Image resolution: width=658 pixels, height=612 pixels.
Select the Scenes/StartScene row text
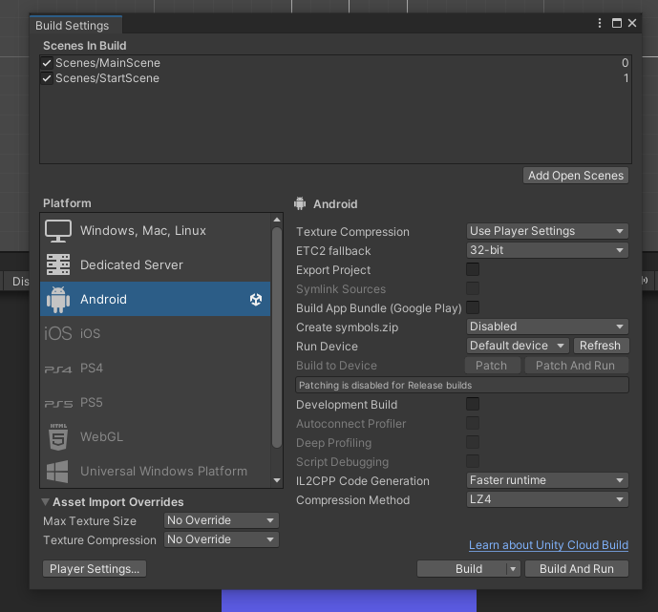(x=107, y=78)
